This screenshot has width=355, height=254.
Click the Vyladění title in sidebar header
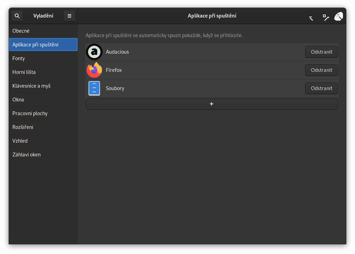point(43,16)
